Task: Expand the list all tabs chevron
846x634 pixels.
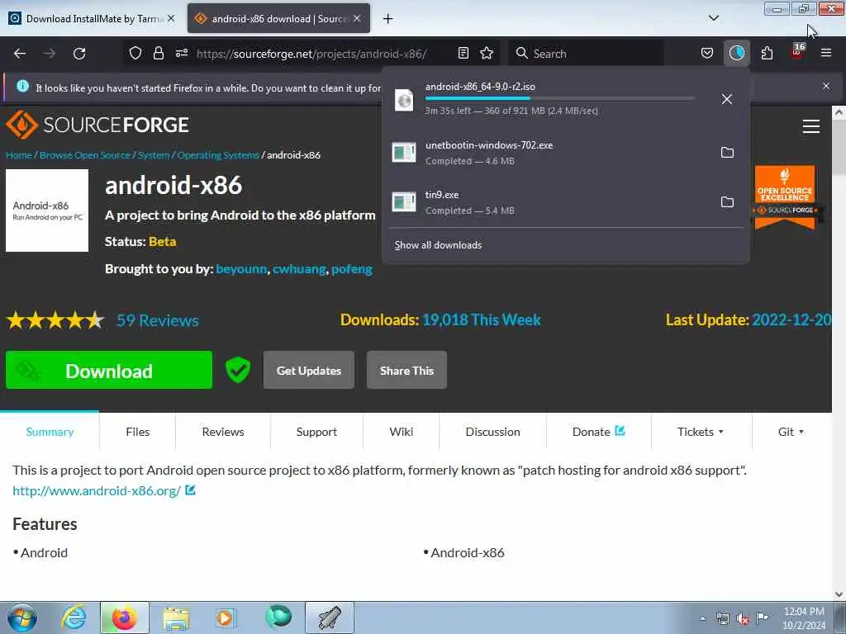Action: coord(713,18)
